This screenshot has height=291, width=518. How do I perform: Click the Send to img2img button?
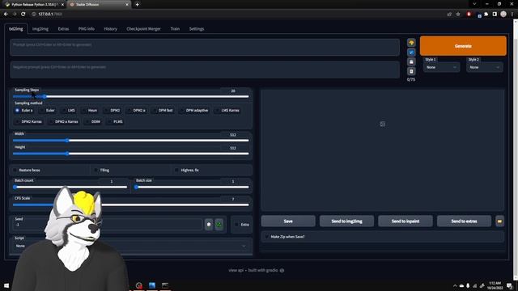click(346, 221)
